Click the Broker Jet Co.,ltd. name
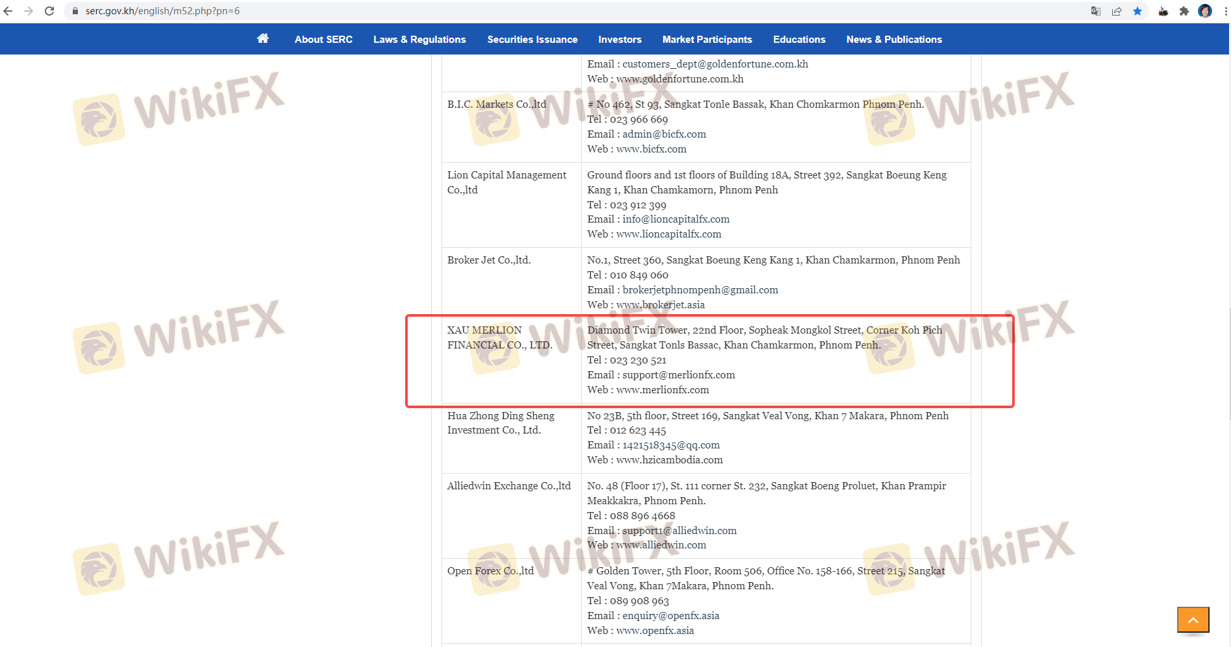The width and height of the screenshot is (1231, 647). [489, 260]
